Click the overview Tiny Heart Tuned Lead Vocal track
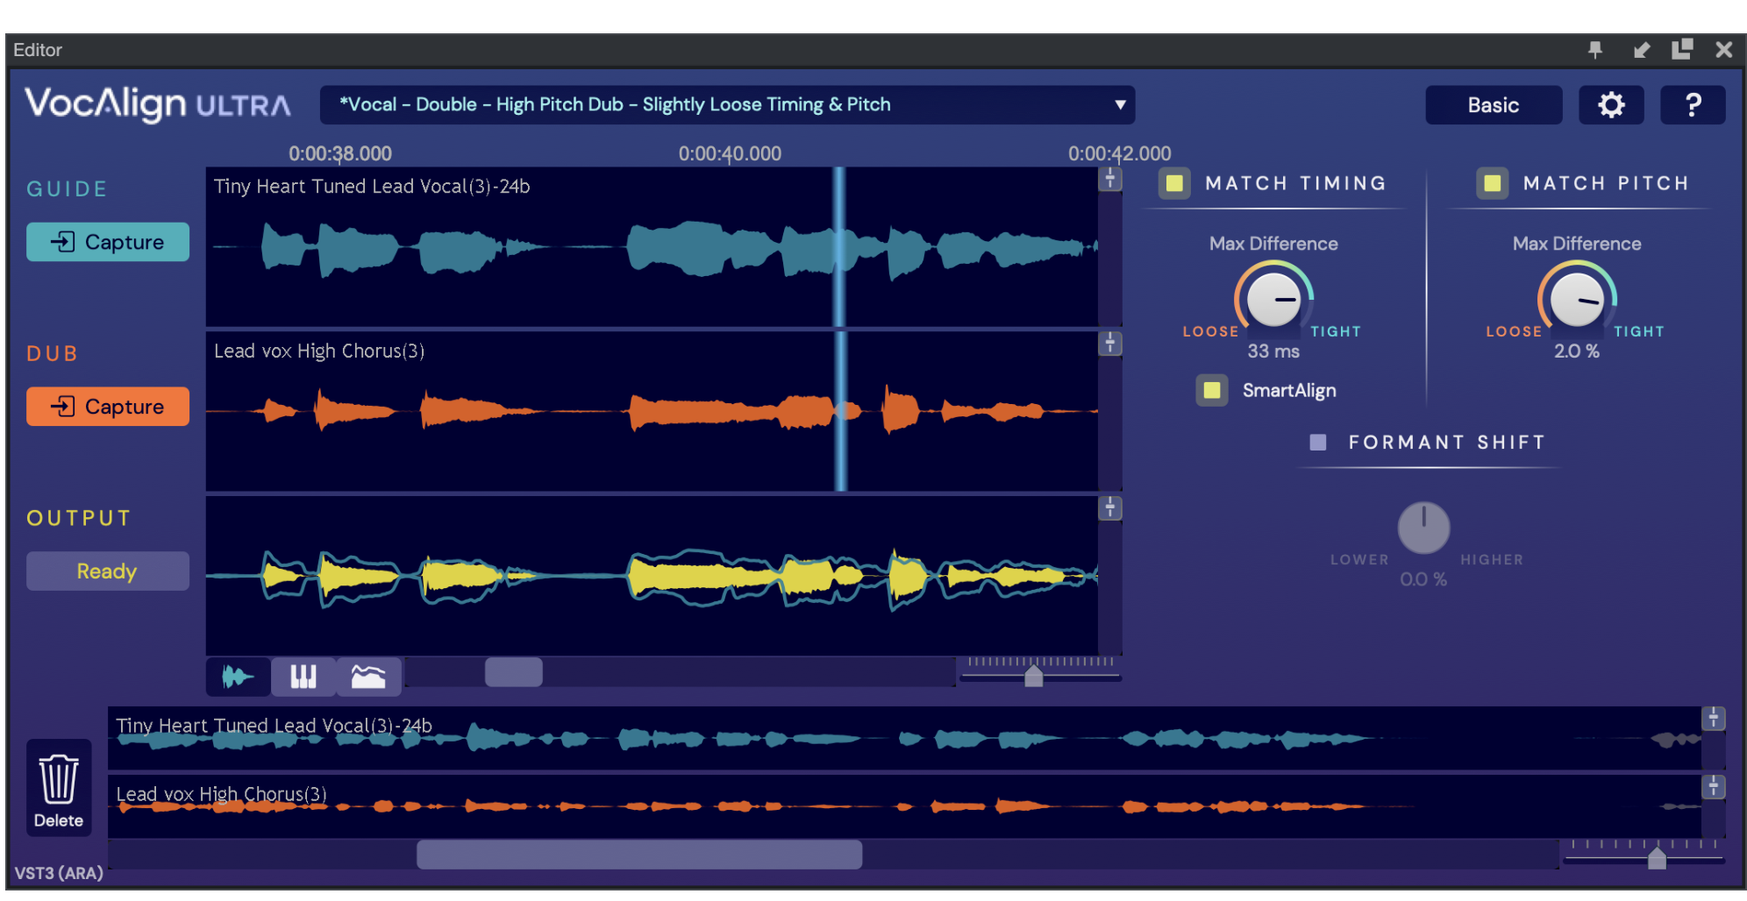1747x901 pixels. [904, 739]
